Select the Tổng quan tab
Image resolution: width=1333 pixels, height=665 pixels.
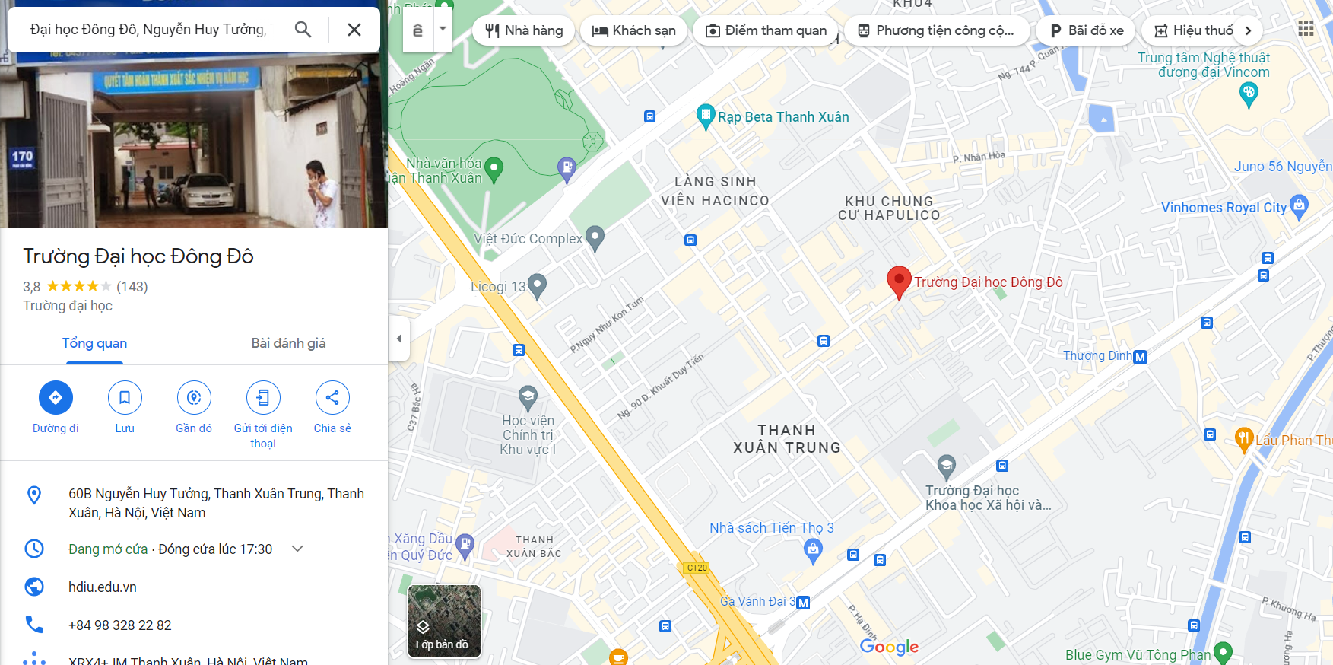[x=94, y=343]
